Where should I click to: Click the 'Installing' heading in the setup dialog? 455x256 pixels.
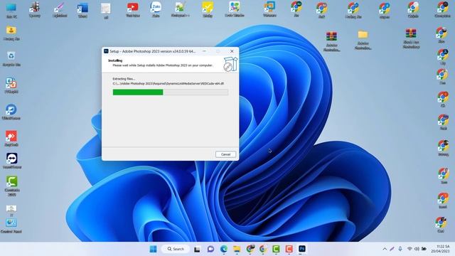(x=115, y=60)
